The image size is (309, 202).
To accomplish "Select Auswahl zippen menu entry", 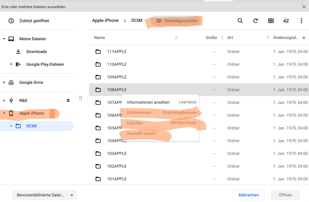I will (141, 133).
